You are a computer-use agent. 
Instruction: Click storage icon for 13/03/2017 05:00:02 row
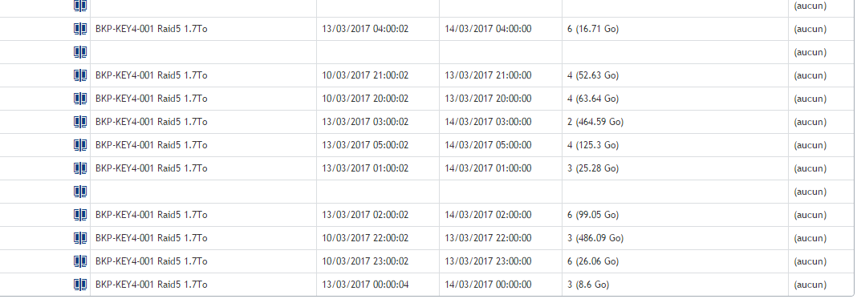point(79,145)
